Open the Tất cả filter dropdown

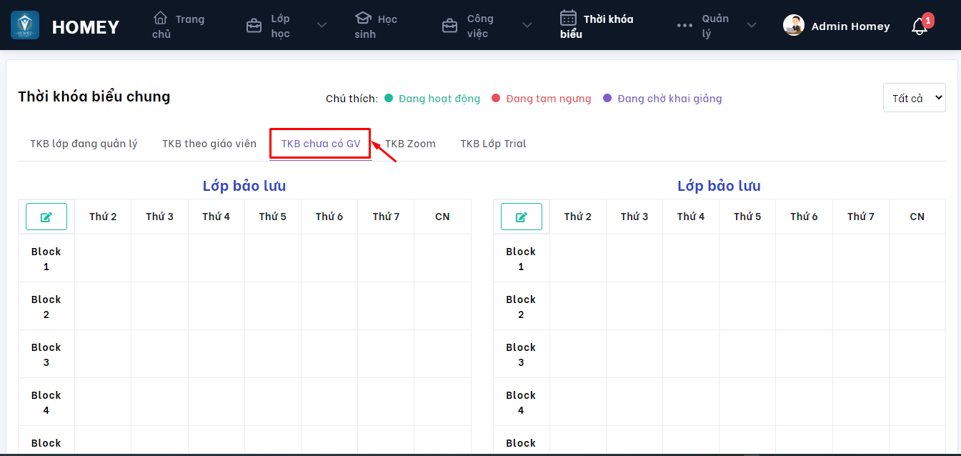tap(914, 98)
